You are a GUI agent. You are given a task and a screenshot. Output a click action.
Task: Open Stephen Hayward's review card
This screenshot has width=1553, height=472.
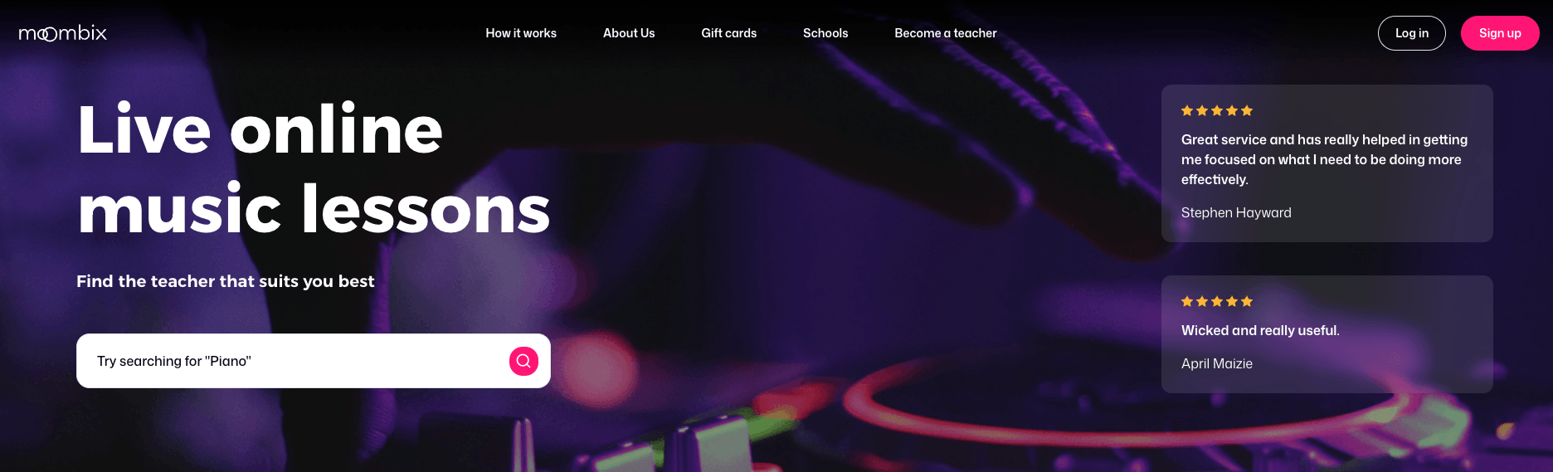tap(1327, 163)
